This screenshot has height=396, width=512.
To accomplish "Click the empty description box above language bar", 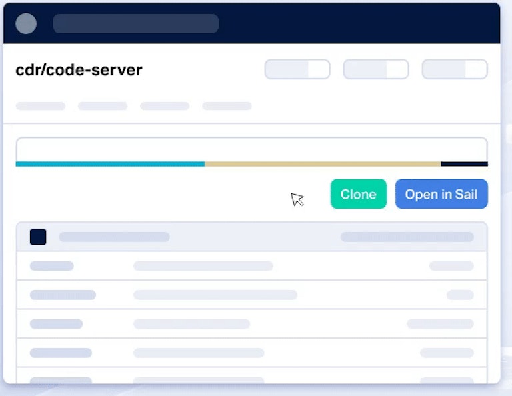I will 252,149.
